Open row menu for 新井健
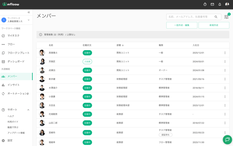The width and height of the screenshot is (233, 146). click(225, 79)
